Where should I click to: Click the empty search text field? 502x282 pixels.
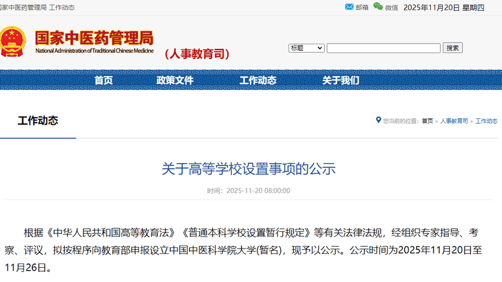coord(383,48)
